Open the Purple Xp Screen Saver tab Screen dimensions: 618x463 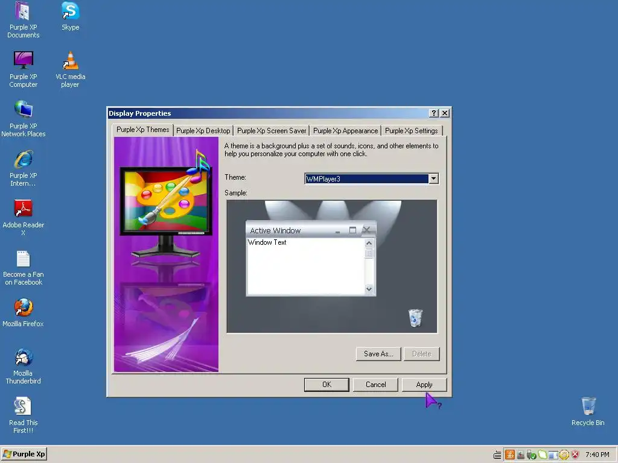272,131
